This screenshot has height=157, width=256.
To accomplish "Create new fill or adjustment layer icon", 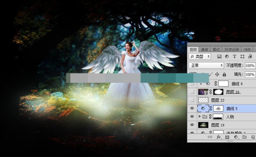I will click(x=236, y=137).
